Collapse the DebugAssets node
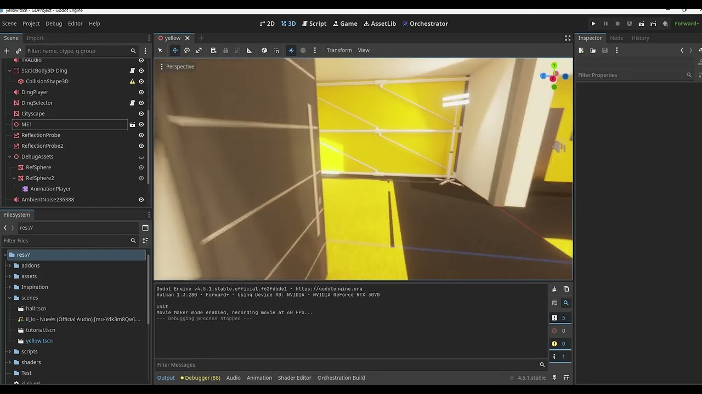The image size is (702, 394). click(x=9, y=157)
